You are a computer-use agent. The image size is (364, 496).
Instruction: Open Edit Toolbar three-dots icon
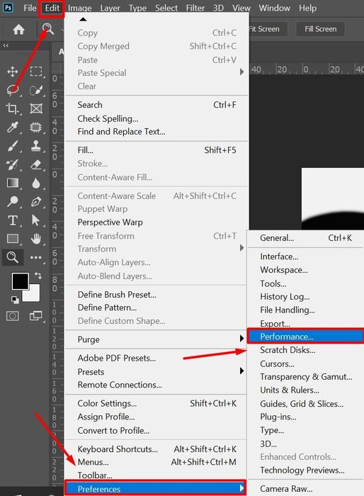[35, 257]
